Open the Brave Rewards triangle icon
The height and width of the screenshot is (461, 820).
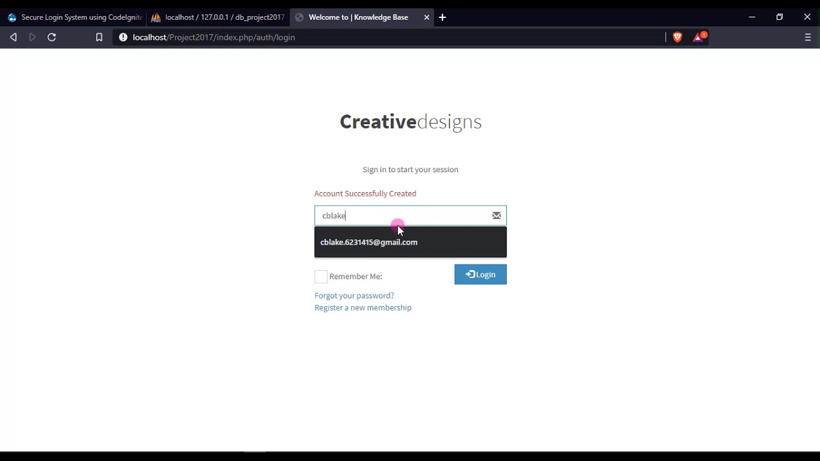699,36
